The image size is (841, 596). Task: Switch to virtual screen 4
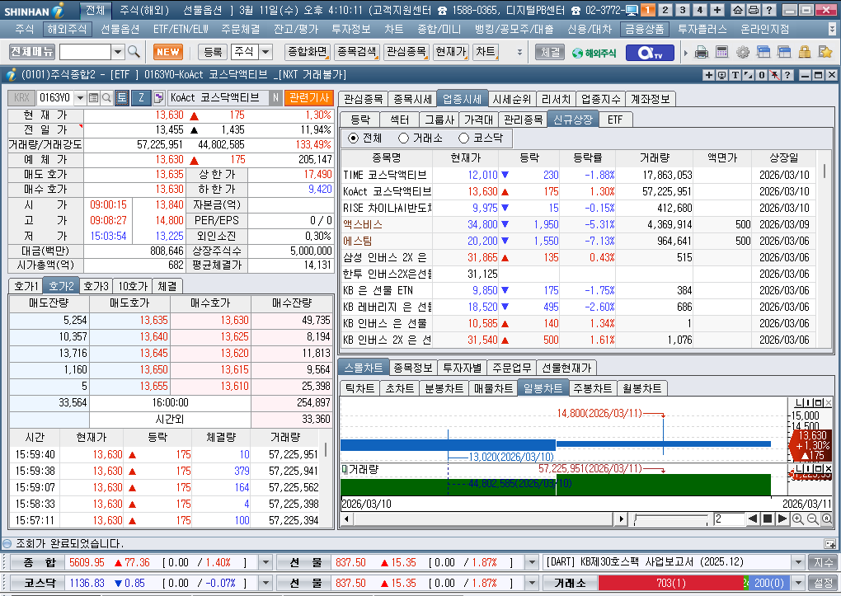click(699, 10)
